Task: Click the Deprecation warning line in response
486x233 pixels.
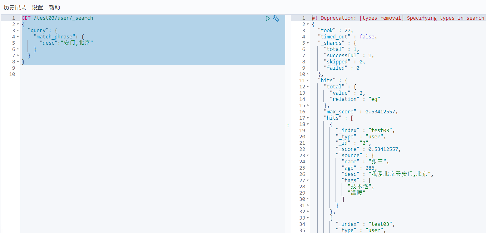Action: coord(399,18)
